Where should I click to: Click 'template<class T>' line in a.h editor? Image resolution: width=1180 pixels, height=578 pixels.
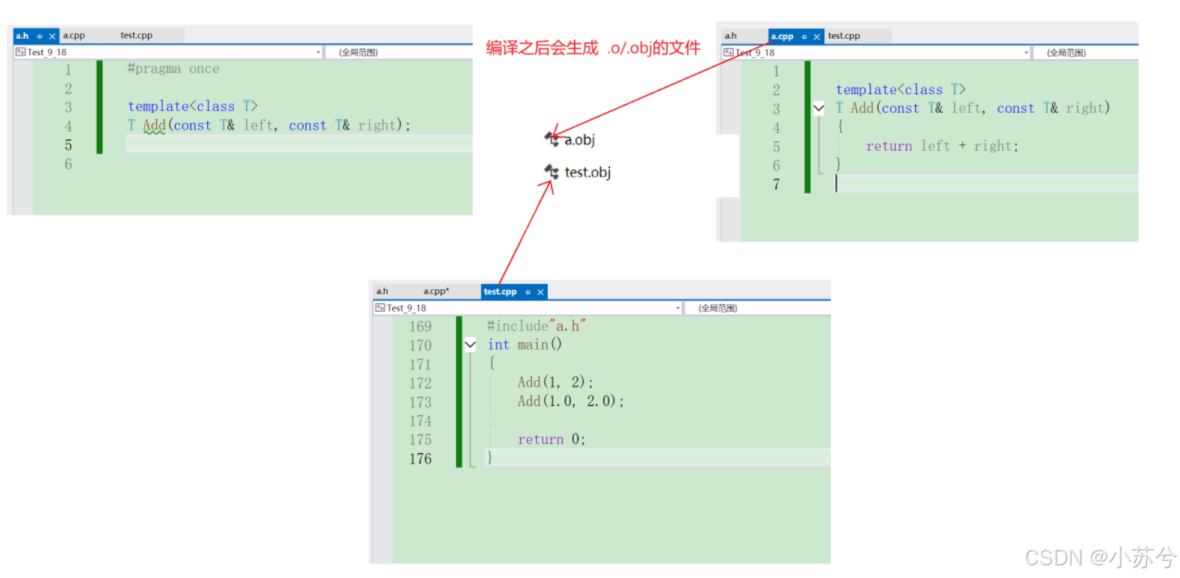point(193,106)
